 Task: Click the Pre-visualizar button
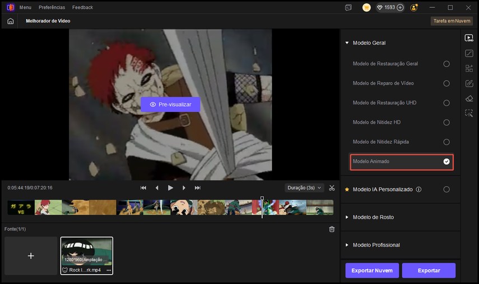(x=170, y=104)
